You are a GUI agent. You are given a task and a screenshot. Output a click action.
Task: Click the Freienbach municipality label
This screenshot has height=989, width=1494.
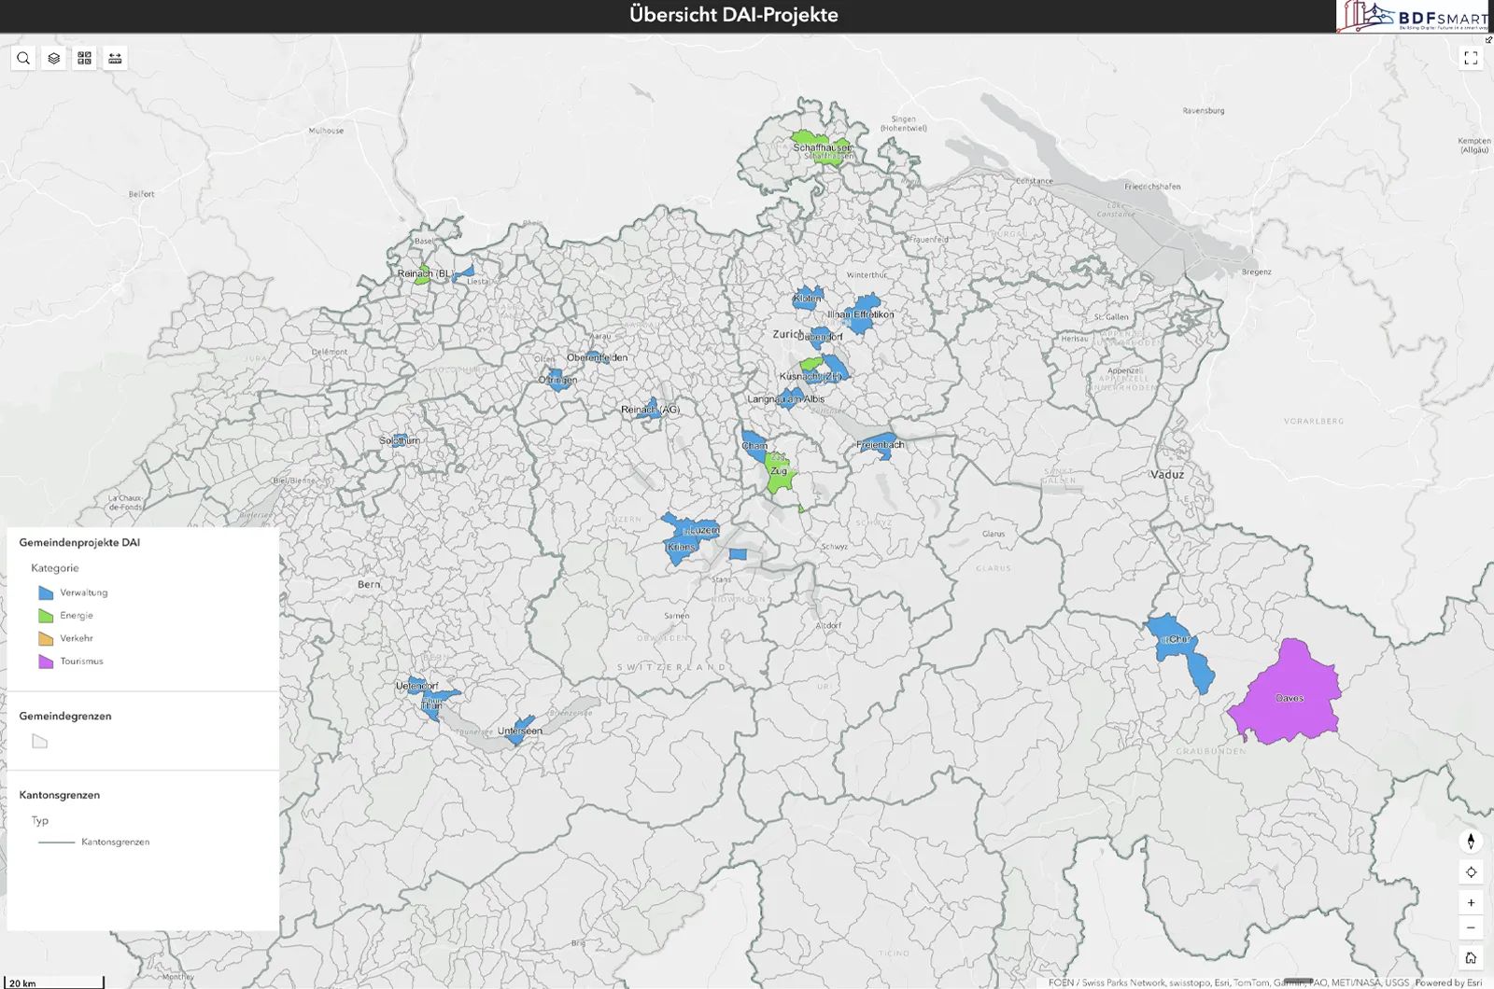(880, 445)
